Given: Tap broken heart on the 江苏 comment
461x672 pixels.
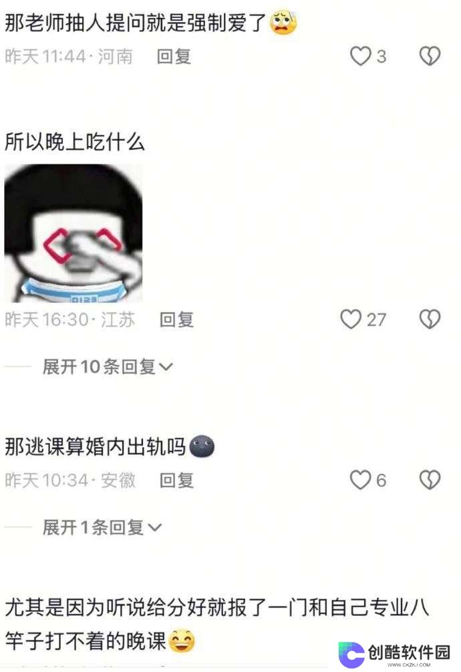Looking at the screenshot, I should pyautogui.click(x=430, y=319).
